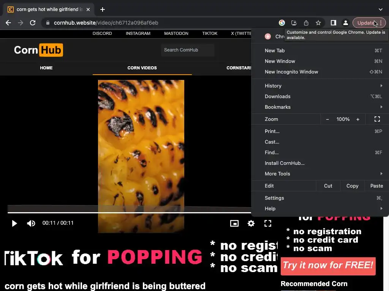Click the video title text below player
Image resolution: width=389 pixels, height=291 pixels.
click(x=105, y=286)
